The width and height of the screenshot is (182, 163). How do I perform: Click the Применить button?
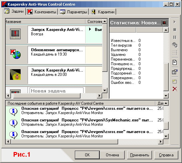click(x=139, y=155)
